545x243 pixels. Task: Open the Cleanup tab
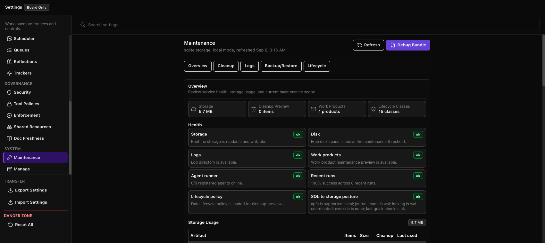[x=226, y=66]
